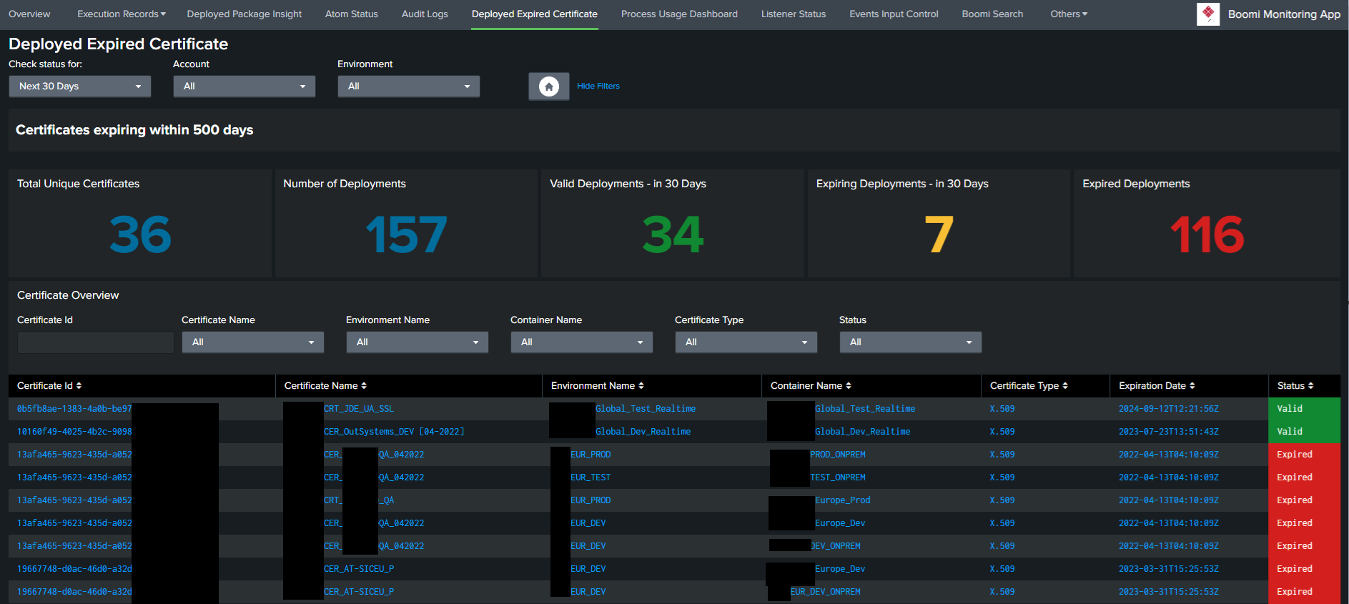Click the Total Unique Certificates value 36

140,234
